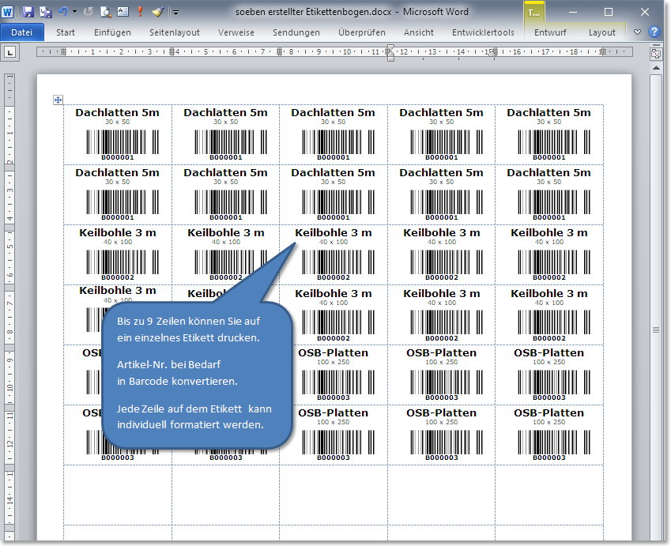
Task: Click the text box icon in quick access toolbar
Action: pyautogui.click(x=123, y=12)
